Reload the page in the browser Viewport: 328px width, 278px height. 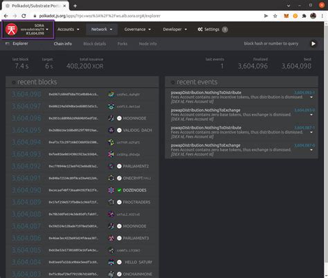coord(24,16)
